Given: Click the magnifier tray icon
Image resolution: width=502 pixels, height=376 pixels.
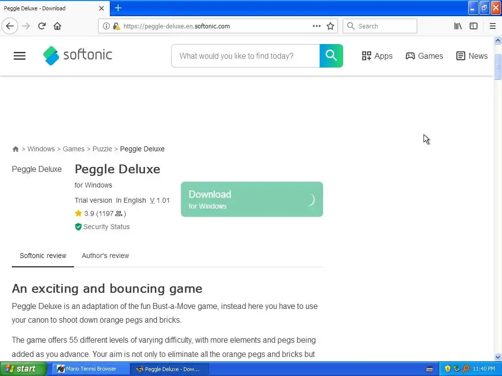Looking at the screenshot, I should click(x=466, y=369).
